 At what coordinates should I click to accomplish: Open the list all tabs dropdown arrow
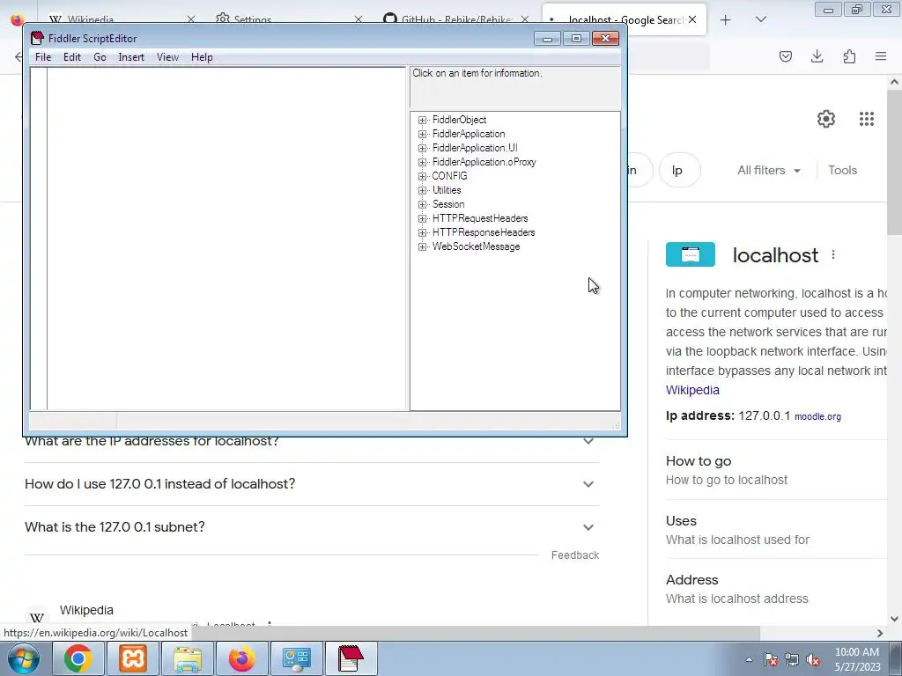pos(760,19)
